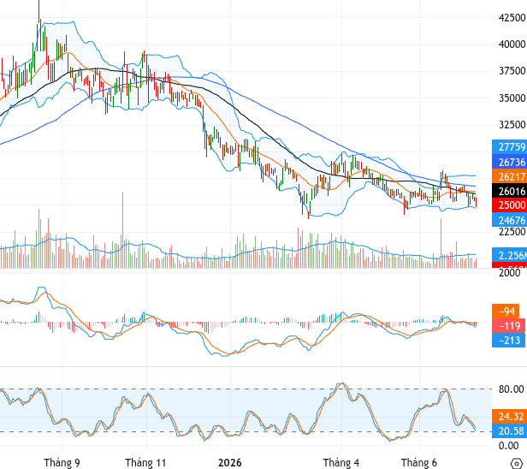This screenshot has width=527, height=469.
Task: Click the 80.00 stochastic overbought level label
Action: [512, 389]
